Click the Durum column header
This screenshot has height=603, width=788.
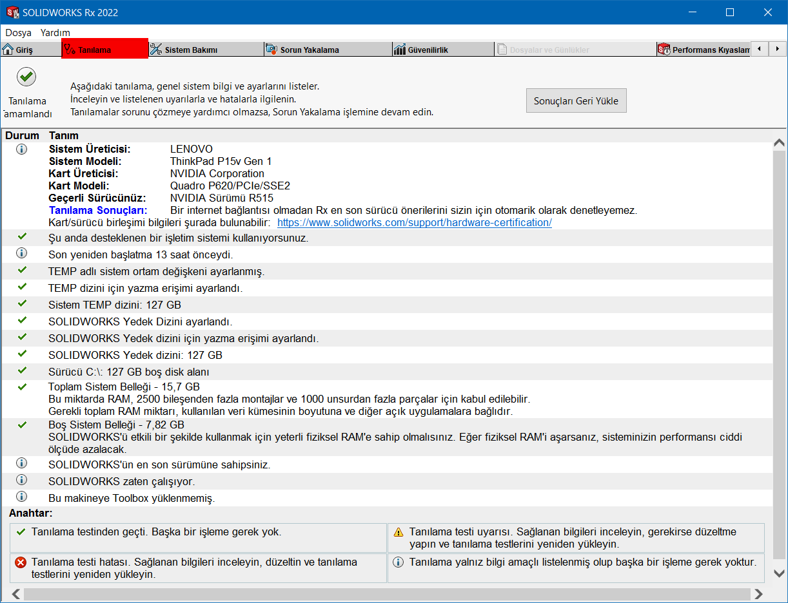tap(23, 136)
